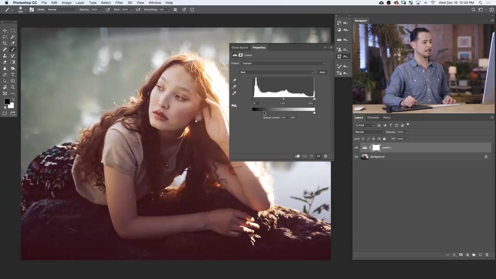Open layer blend mode Normal dropdown
Viewport: 496px width, 279px height.
(x=369, y=132)
